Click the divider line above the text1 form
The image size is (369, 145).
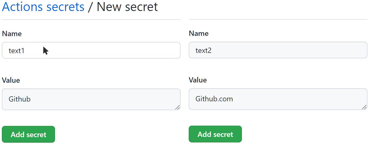91,20
